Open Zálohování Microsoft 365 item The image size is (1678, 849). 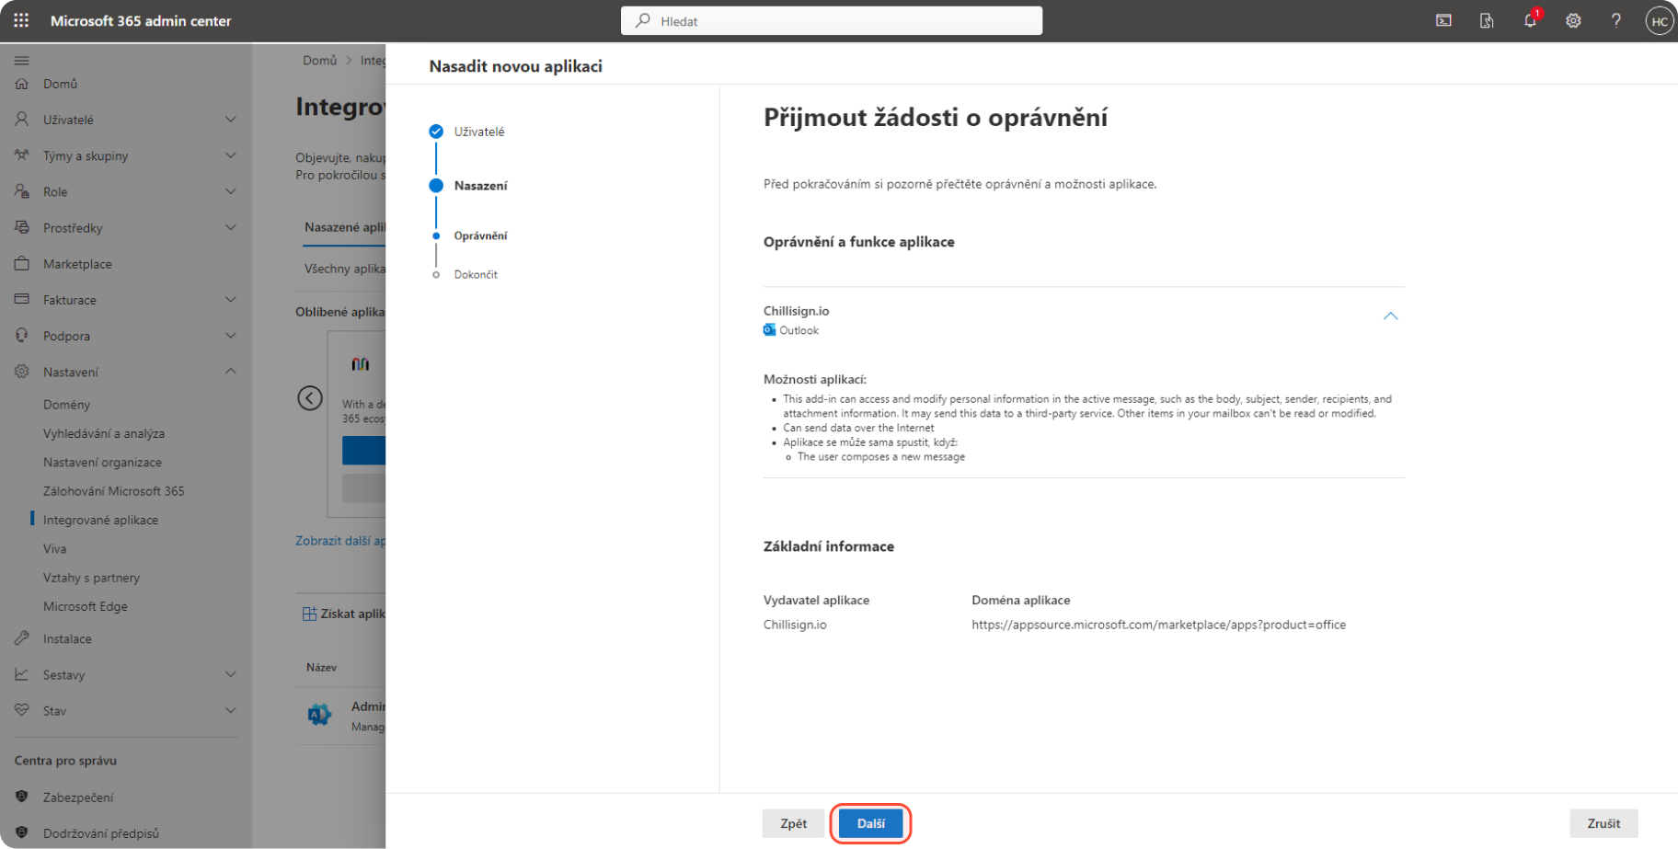coord(114,491)
